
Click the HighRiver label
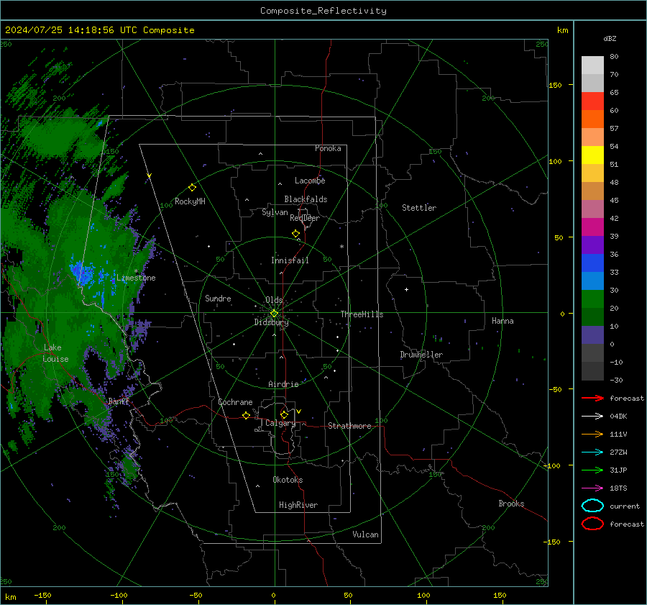point(298,505)
